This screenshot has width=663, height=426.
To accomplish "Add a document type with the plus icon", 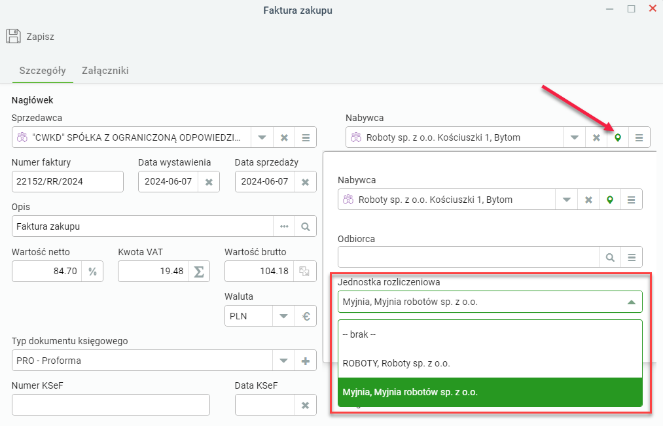I will tap(305, 361).
